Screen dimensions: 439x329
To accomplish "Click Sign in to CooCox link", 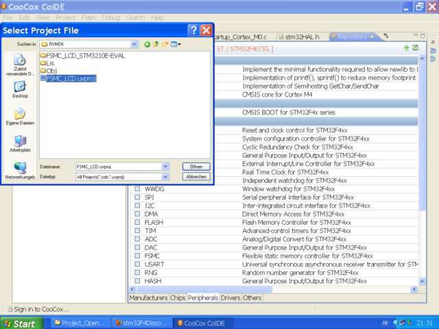I will pyautogui.click(x=41, y=309).
